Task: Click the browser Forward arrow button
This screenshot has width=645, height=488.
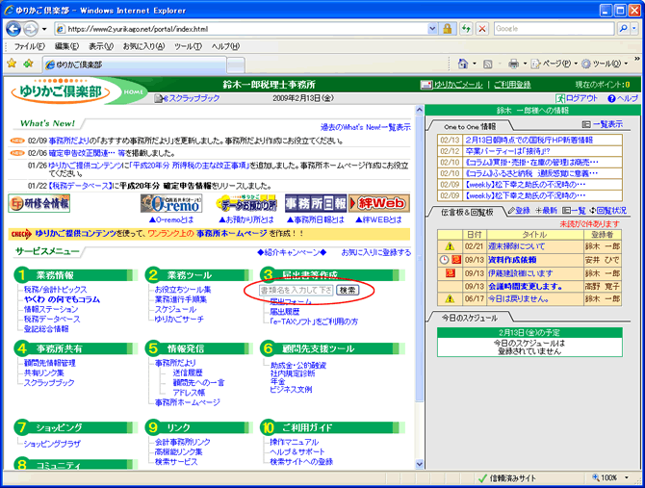Action: coord(30,29)
